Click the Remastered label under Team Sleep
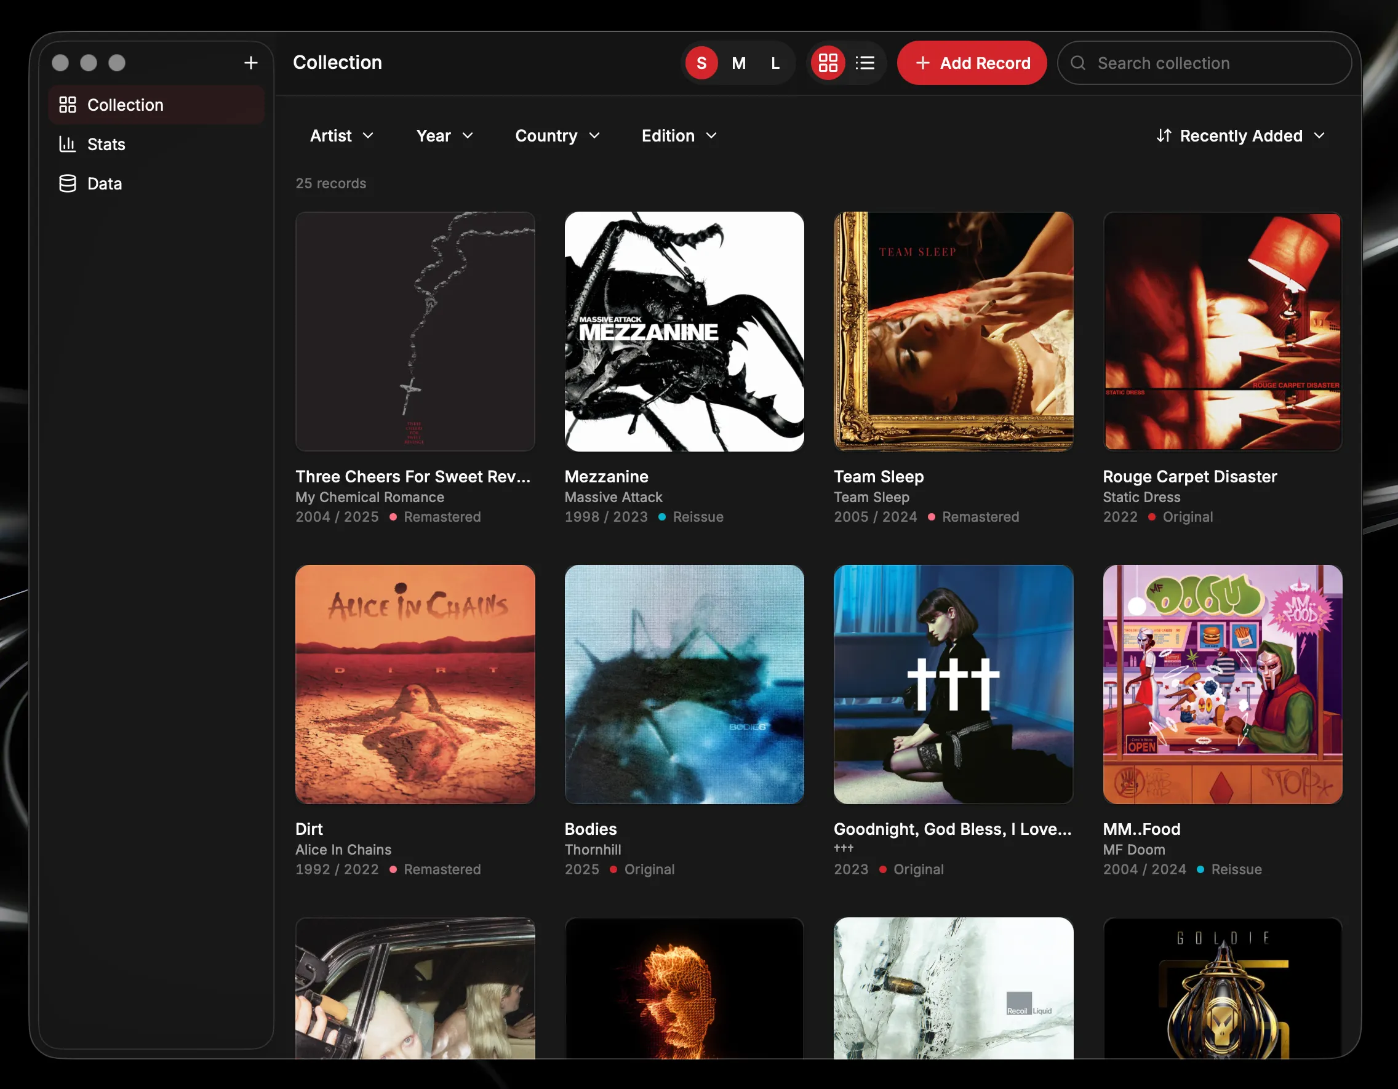This screenshot has width=1398, height=1089. [980, 517]
